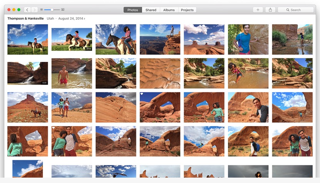The height and width of the screenshot is (183, 320).
Task: Select woman from behind looking at arch
Action: (28, 141)
